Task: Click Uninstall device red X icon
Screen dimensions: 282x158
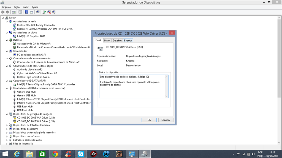Action: tap(49, 12)
